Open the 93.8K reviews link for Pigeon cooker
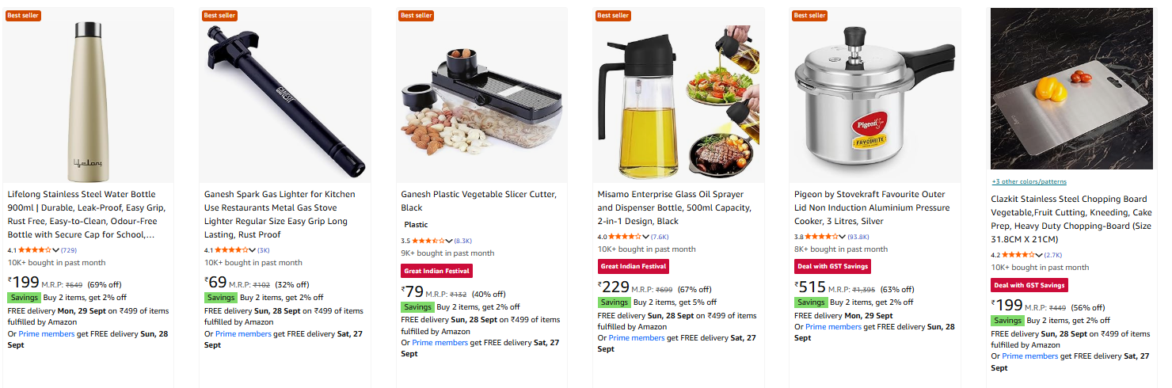Image resolution: width=1172 pixels, height=388 pixels. (x=858, y=237)
